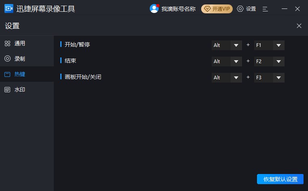
Task: Expand the F1 key dropdown for 开始/暂停
Action: 278,45
